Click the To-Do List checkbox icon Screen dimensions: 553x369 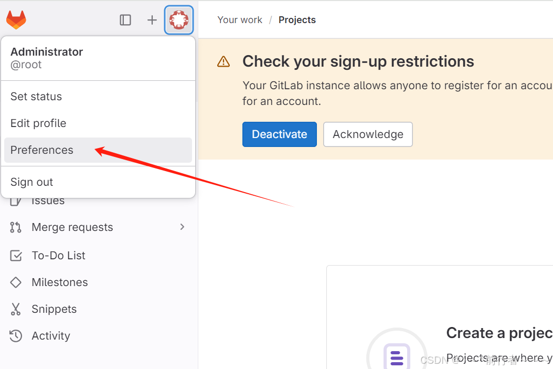click(x=16, y=256)
